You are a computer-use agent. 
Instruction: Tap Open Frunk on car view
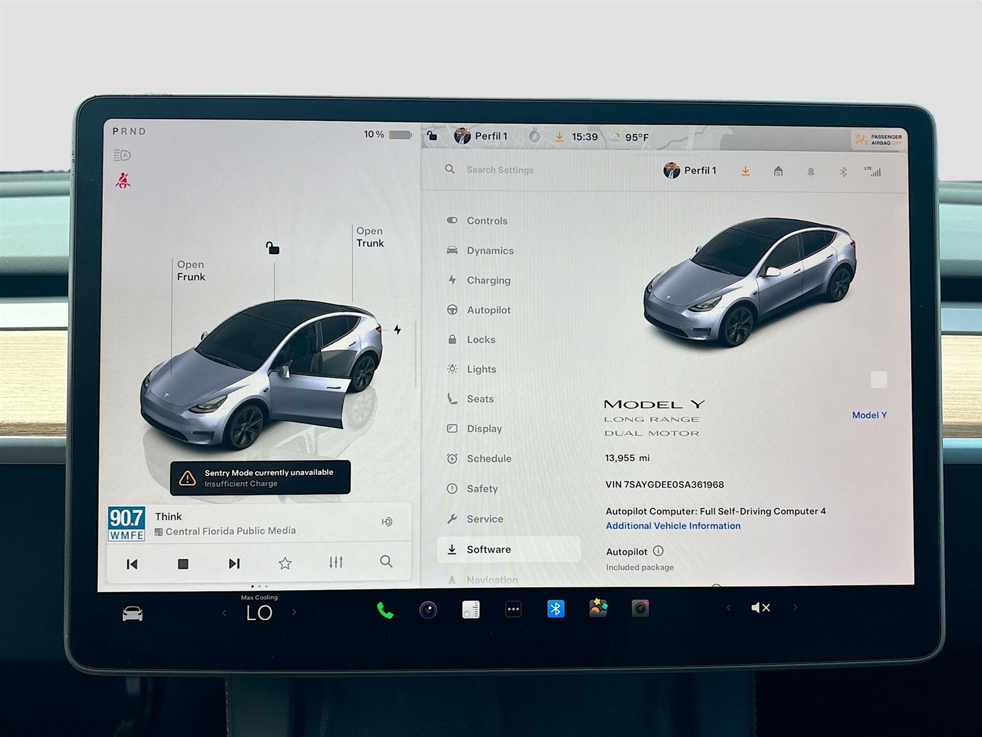pos(191,271)
